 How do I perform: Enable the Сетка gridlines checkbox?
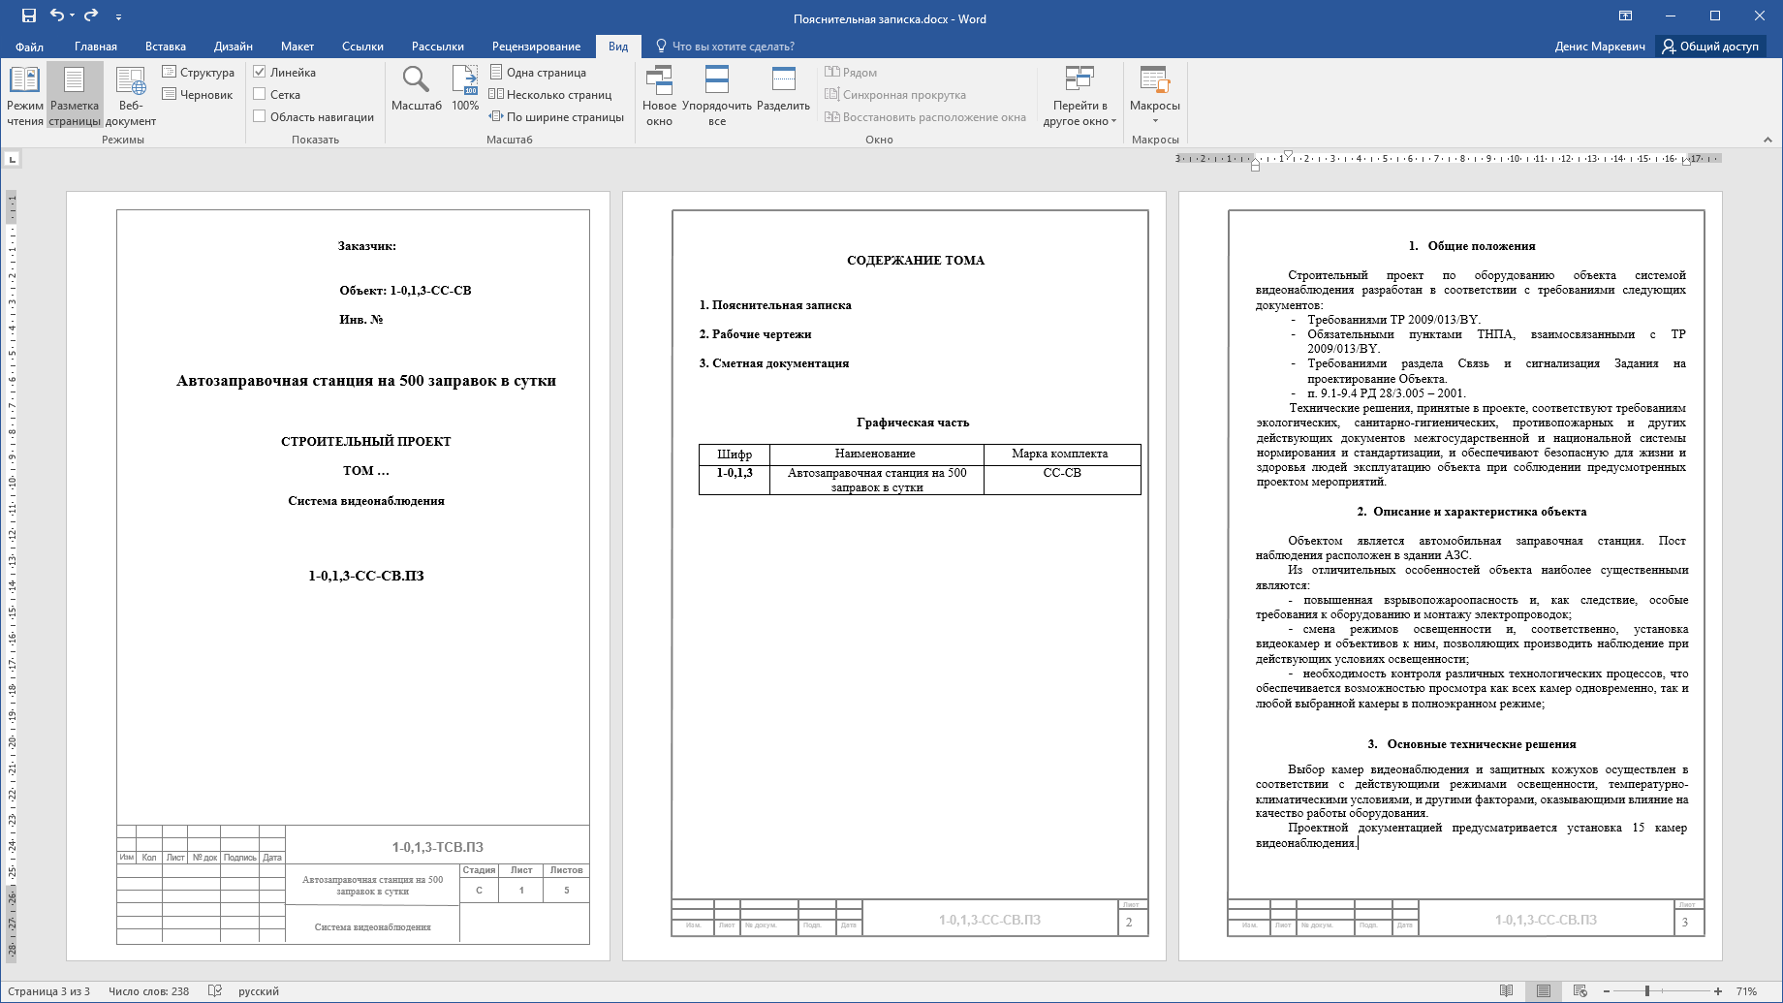click(260, 94)
